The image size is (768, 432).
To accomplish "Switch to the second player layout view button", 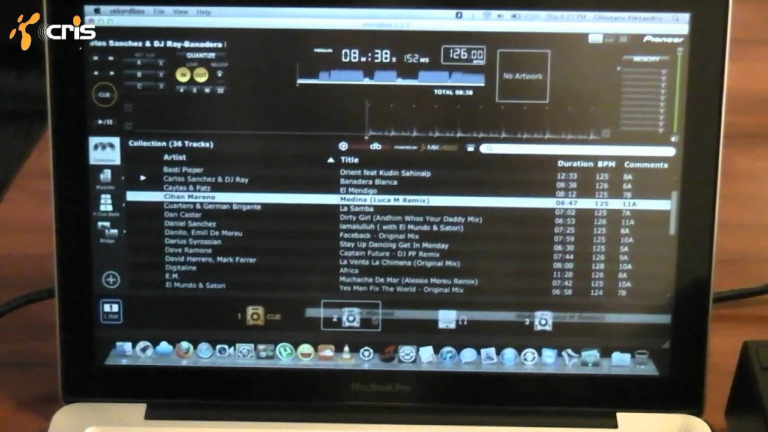I will [x=610, y=38].
